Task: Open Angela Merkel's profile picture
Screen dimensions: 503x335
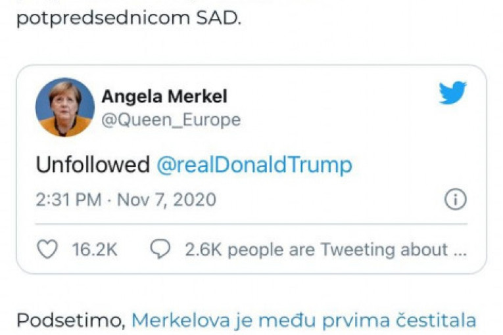Action: point(64,107)
